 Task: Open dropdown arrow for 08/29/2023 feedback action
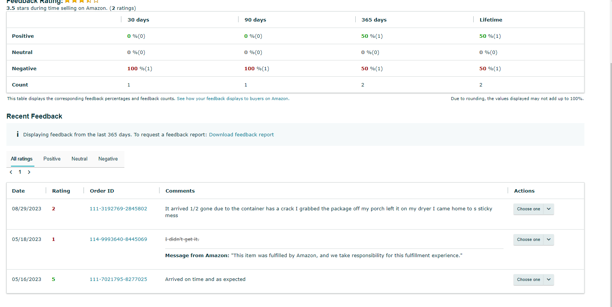(x=548, y=209)
